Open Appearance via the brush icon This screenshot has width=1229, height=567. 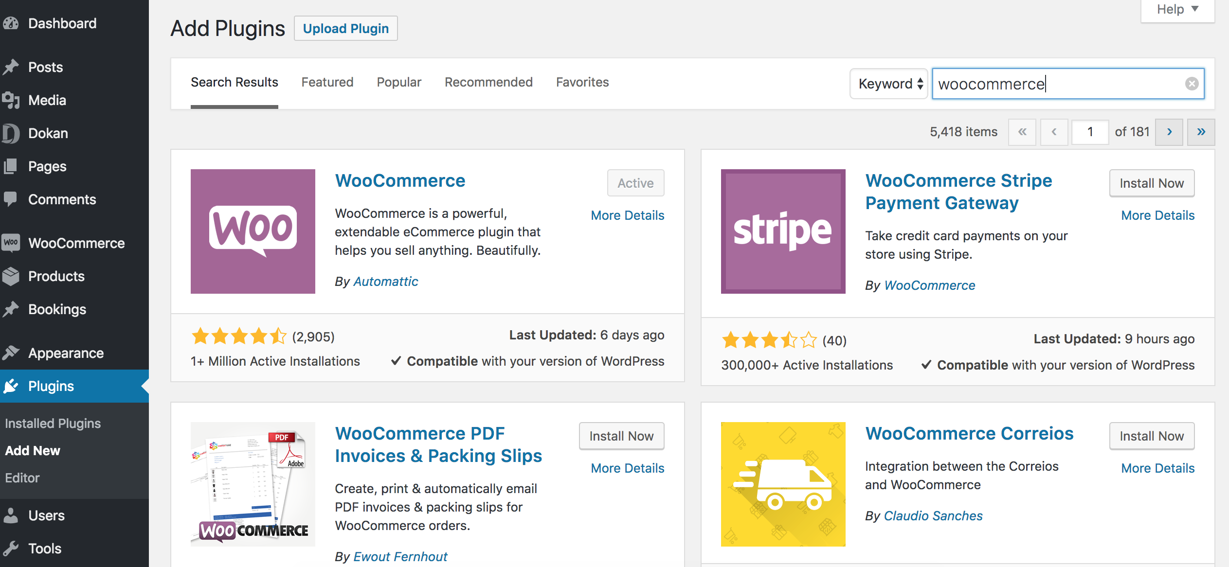point(12,353)
